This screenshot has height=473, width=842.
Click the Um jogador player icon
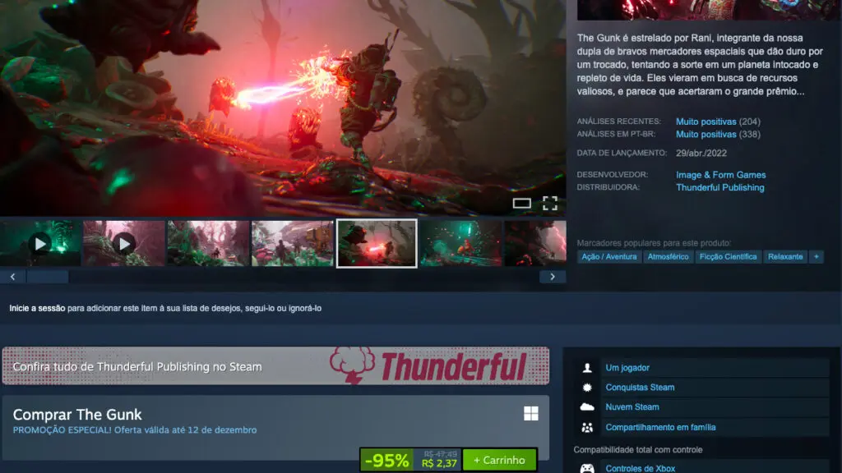pos(585,367)
